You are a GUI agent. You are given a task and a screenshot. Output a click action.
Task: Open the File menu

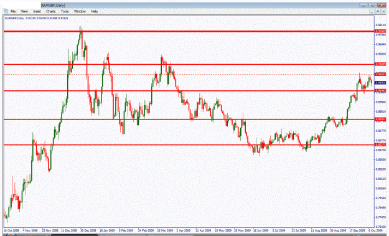[x=13, y=11]
